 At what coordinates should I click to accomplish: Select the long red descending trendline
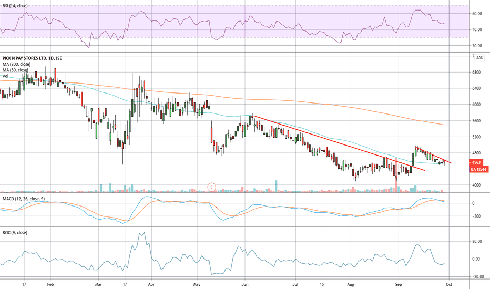coord(339,143)
